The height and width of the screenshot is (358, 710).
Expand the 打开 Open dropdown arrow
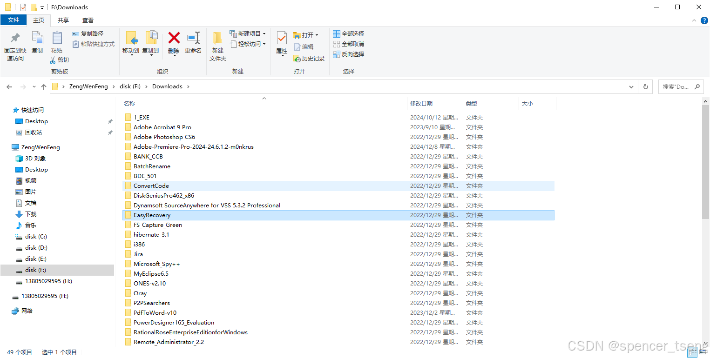tap(317, 35)
